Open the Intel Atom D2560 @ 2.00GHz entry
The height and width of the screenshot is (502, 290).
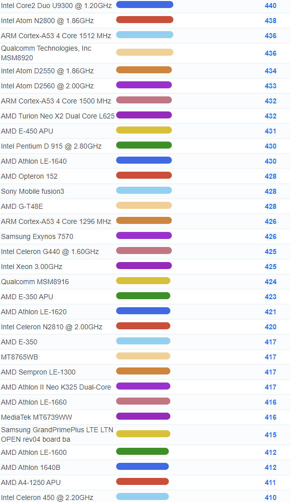pos(47,86)
